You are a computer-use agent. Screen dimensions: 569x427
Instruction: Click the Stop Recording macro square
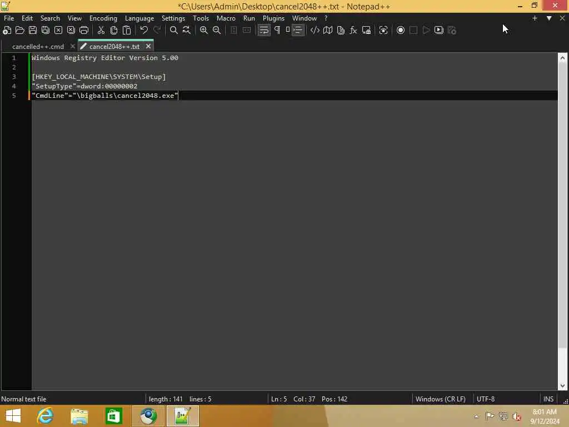coord(413,31)
